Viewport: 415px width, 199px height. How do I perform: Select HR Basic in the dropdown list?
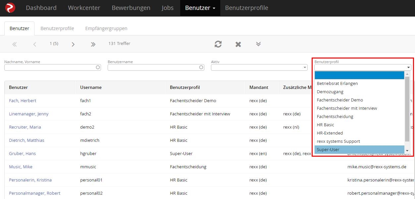pos(360,125)
